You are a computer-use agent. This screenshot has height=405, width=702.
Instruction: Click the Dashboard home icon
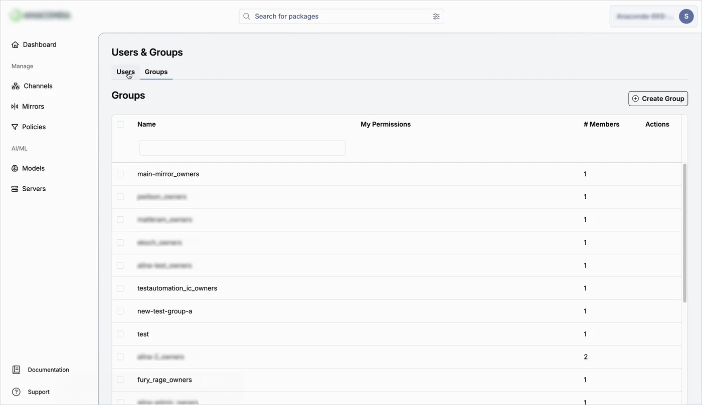(x=15, y=45)
